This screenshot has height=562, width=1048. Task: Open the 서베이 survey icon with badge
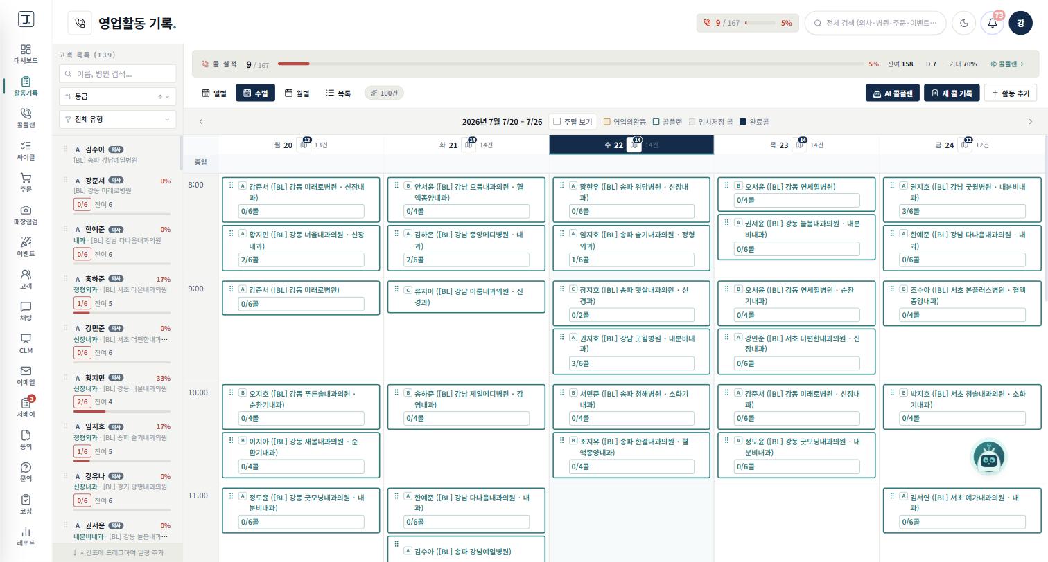coord(26,408)
